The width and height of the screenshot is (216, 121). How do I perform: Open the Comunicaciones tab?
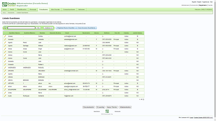pos(69,10)
